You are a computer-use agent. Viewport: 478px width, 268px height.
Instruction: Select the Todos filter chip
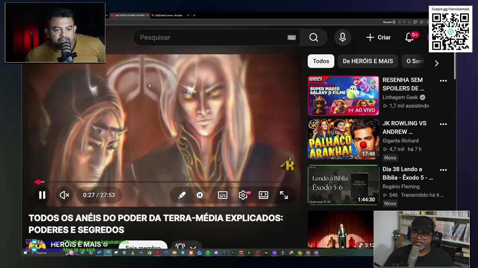click(321, 61)
